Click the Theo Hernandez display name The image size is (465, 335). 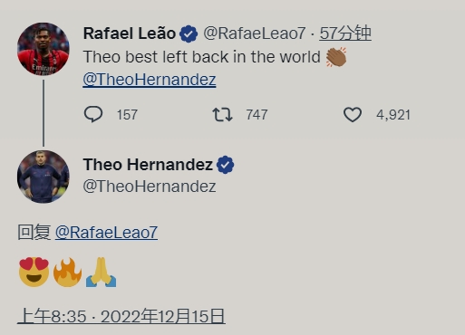(x=148, y=165)
